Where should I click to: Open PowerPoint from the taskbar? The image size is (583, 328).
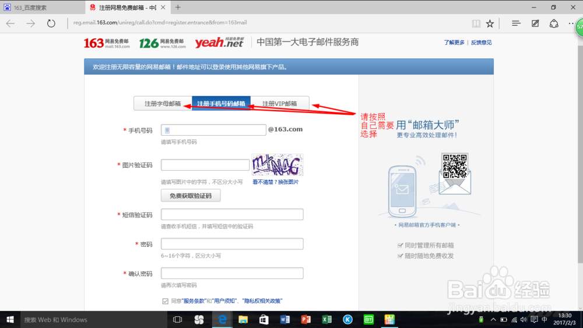(305, 319)
